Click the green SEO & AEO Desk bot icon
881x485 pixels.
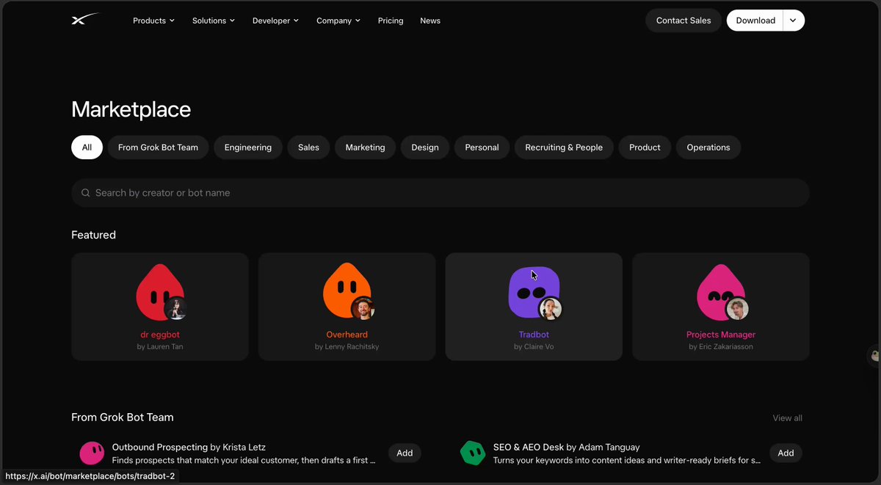click(473, 453)
